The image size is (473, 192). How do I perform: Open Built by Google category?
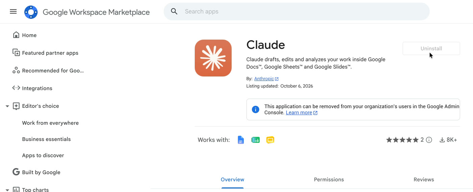(x=41, y=172)
